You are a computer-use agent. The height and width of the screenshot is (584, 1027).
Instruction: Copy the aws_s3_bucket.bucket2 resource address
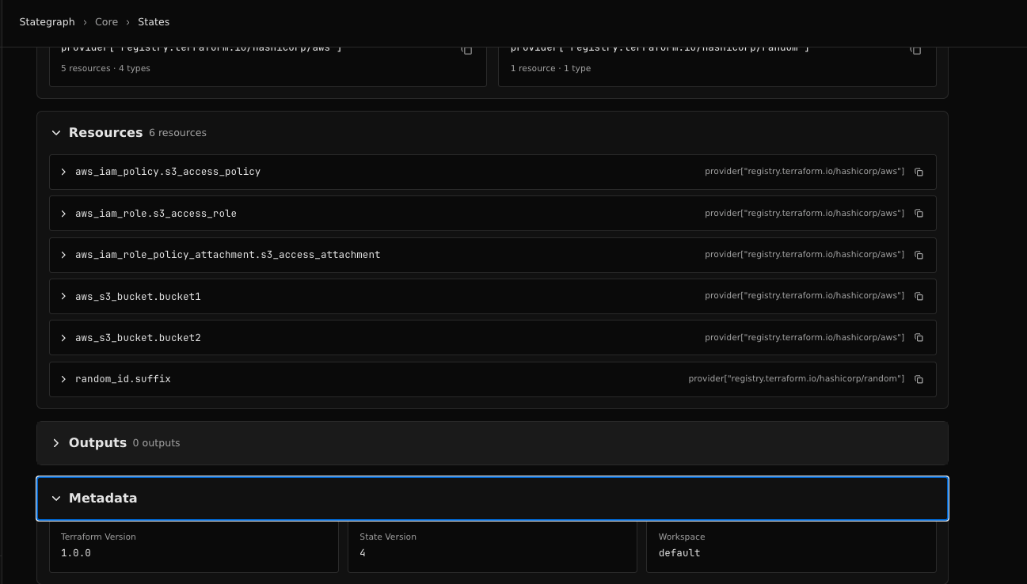click(919, 338)
